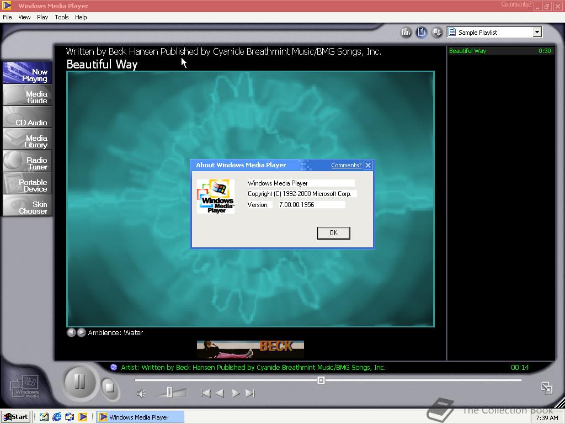Toggle the shuffle icon next to playlist dropdown
Image resolution: width=565 pixels, height=424 pixels.
tap(437, 32)
